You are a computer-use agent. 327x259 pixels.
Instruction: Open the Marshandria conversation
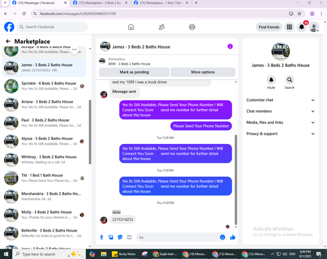click(44, 196)
